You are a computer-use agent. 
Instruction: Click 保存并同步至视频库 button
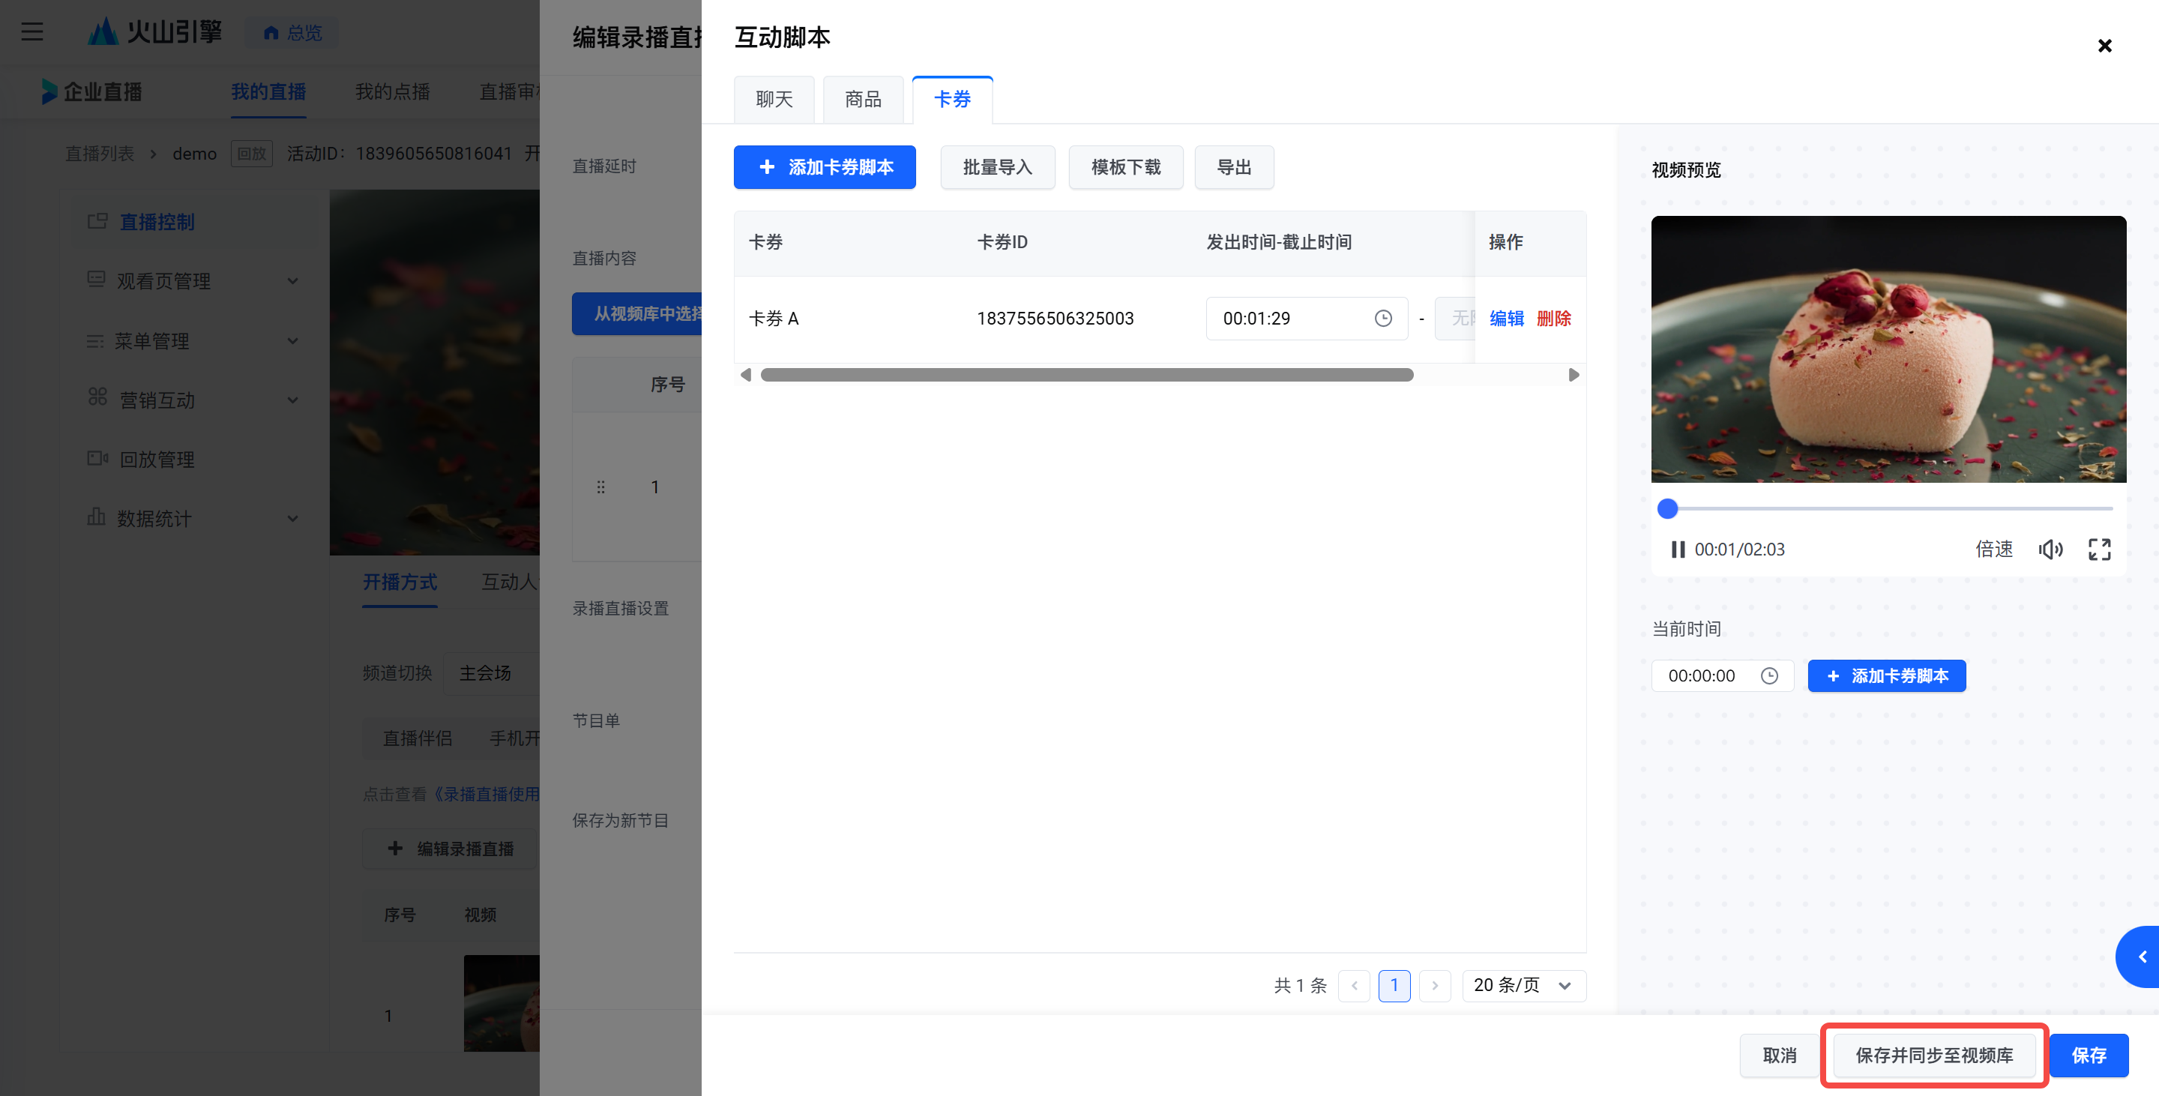(x=1933, y=1055)
